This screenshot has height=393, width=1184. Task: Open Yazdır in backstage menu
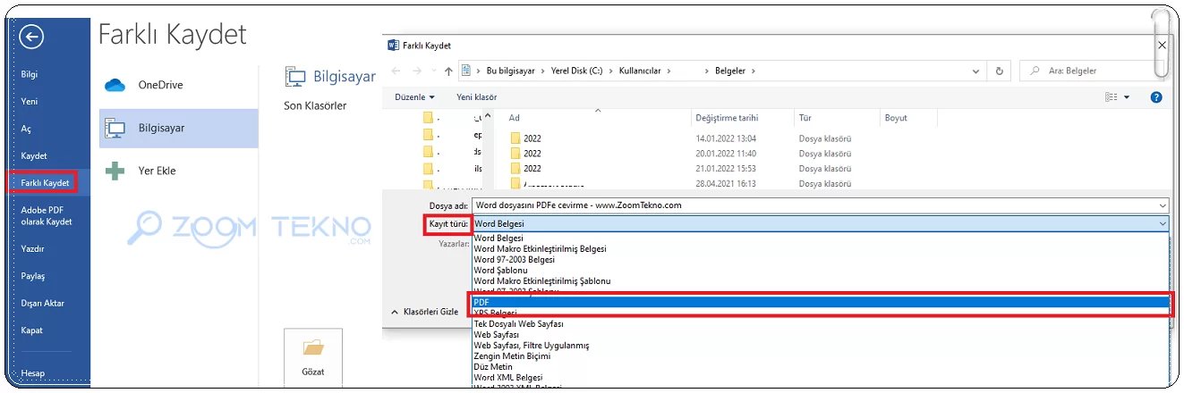32,249
